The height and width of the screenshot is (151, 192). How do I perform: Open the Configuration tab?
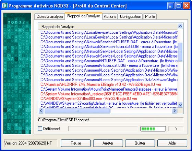[130, 16]
